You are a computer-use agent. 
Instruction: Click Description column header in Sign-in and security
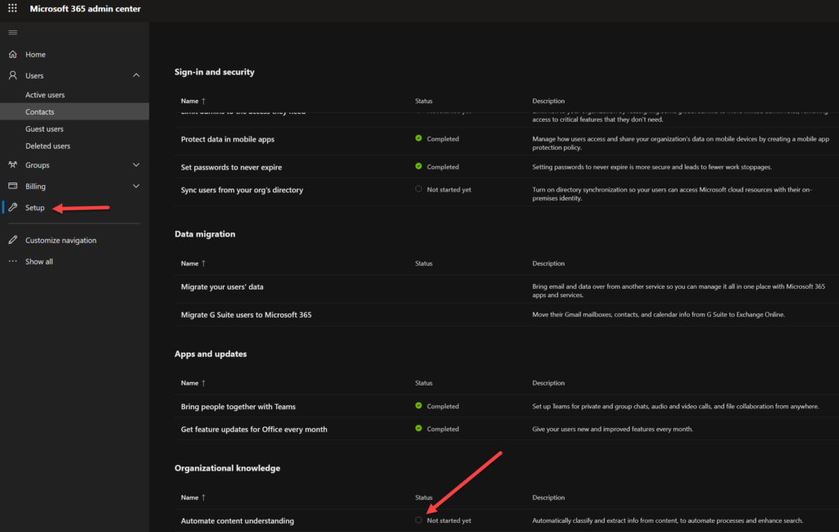[x=548, y=101]
